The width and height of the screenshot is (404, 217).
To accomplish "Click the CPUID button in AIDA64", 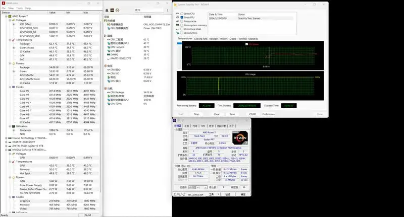I will click(252, 114).
